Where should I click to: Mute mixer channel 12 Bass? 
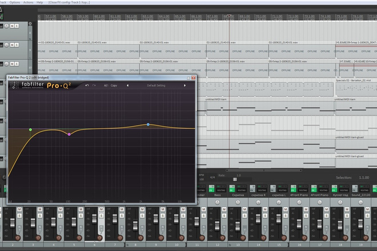coord(224,209)
